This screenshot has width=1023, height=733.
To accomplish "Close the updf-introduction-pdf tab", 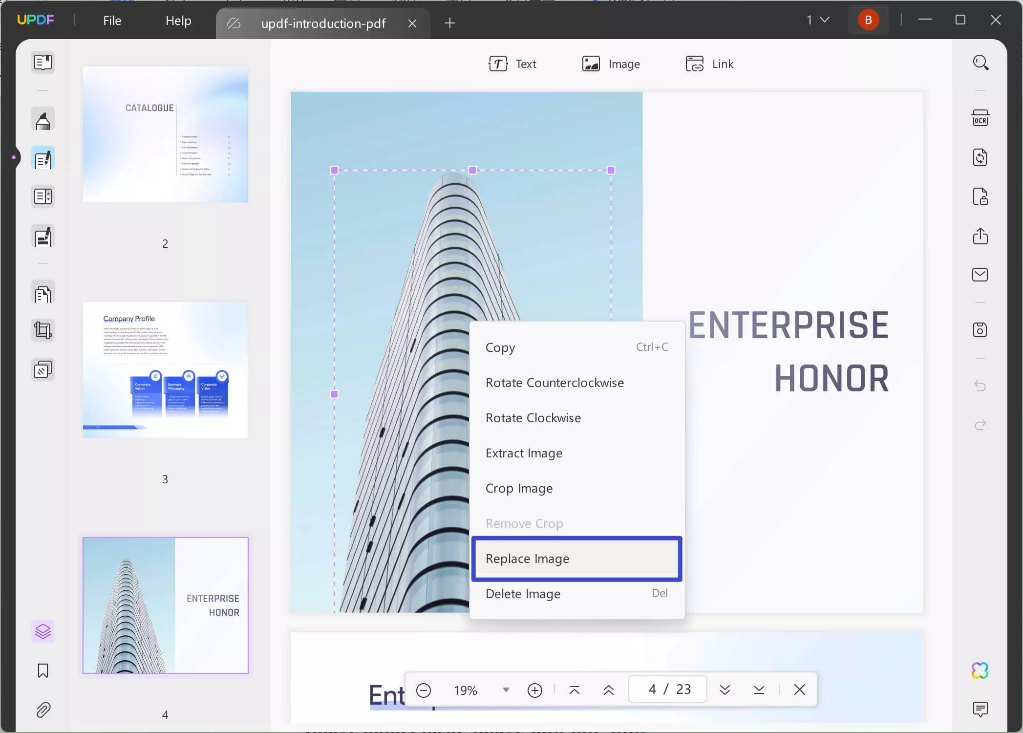I will (412, 23).
